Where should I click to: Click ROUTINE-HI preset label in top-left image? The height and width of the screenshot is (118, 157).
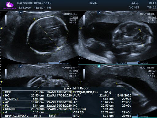click(69, 14)
